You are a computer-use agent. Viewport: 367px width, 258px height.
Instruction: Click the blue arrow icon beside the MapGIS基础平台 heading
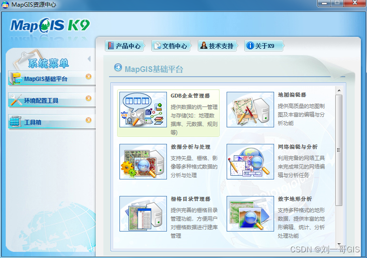[x=118, y=67]
